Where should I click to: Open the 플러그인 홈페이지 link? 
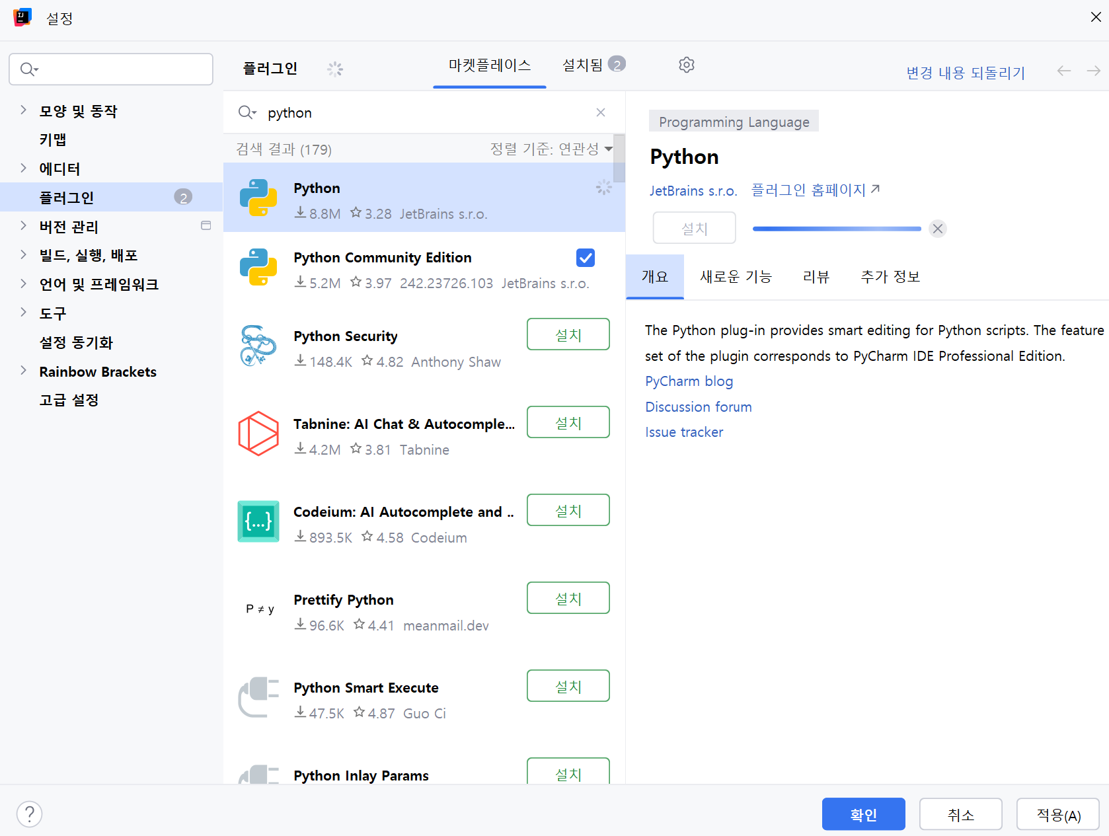pos(808,190)
